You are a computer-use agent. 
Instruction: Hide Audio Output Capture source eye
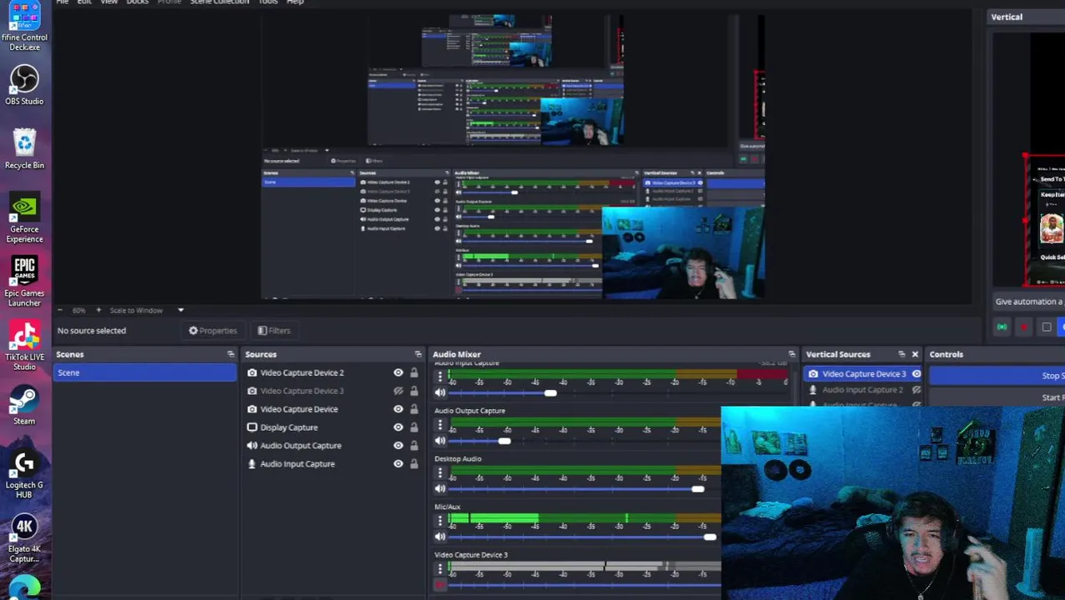pyautogui.click(x=398, y=446)
